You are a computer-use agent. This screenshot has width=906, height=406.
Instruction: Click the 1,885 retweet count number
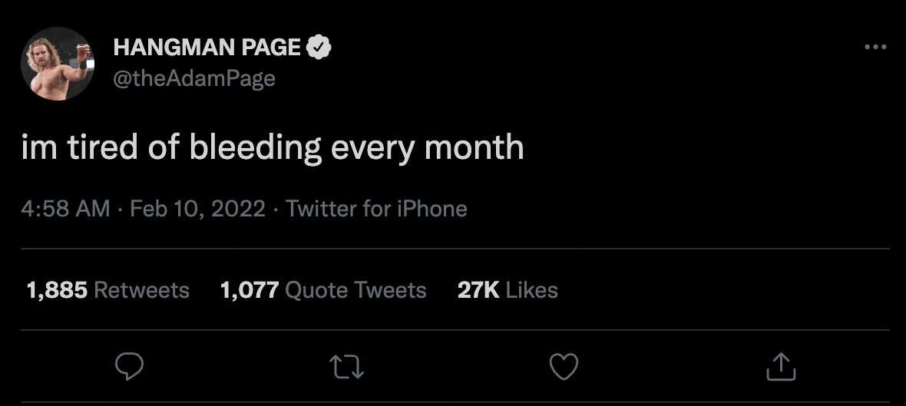tap(57, 290)
